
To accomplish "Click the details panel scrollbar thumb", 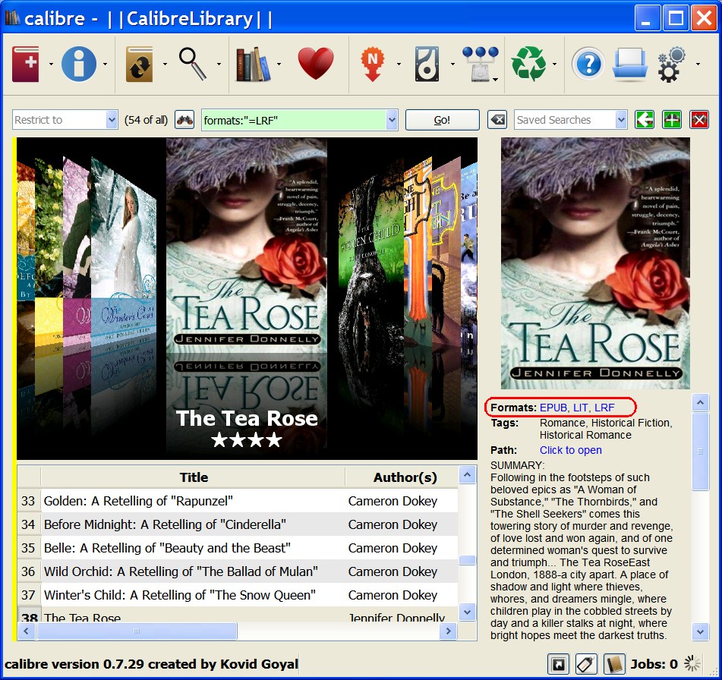I will pyautogui.click(x=700, y=452).
